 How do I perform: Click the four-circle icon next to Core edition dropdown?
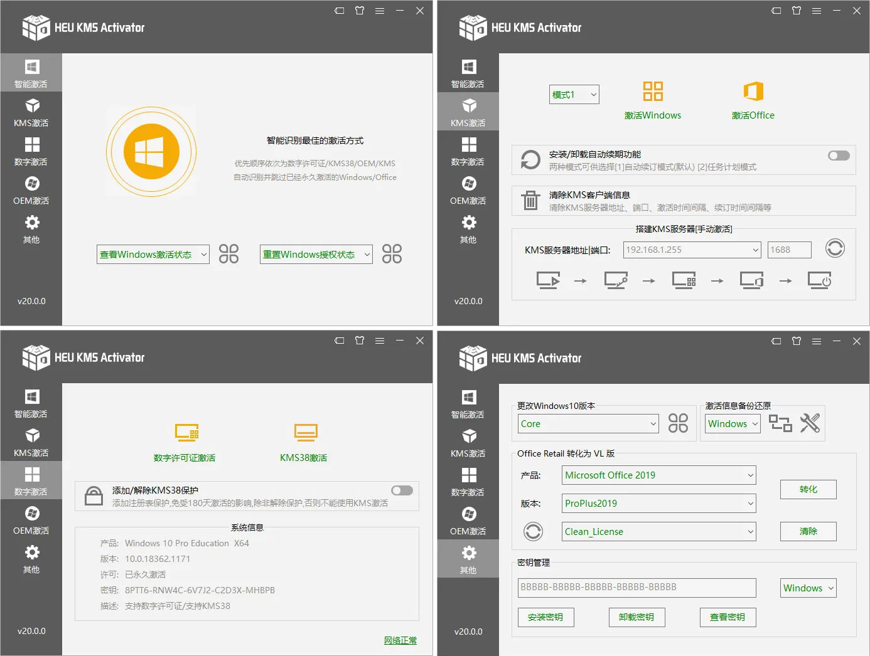pyautogui.click(x=678, y=423)
